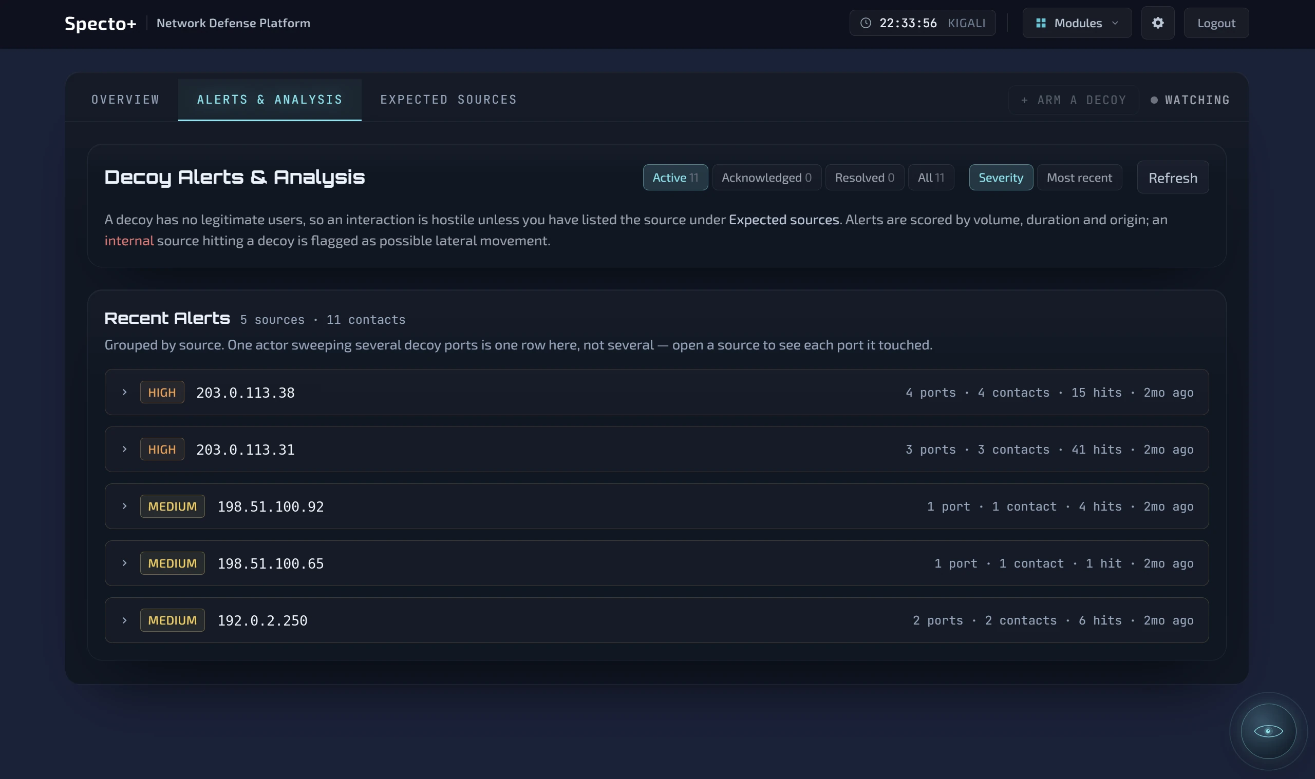The width and height of the screenshot is (1315, 779).
Task: Click the red 'internal' word in description
Action: click(x=129, y=240)
